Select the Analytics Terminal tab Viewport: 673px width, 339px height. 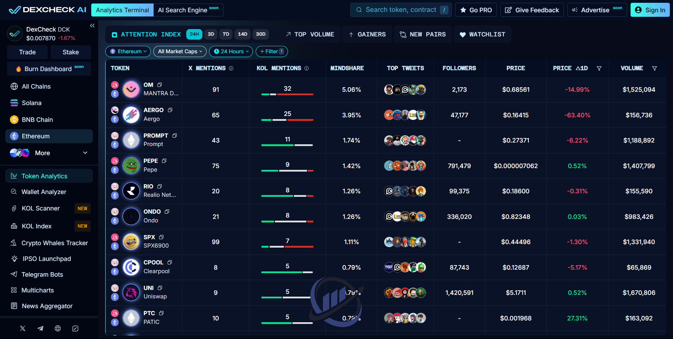coord(122,10)
